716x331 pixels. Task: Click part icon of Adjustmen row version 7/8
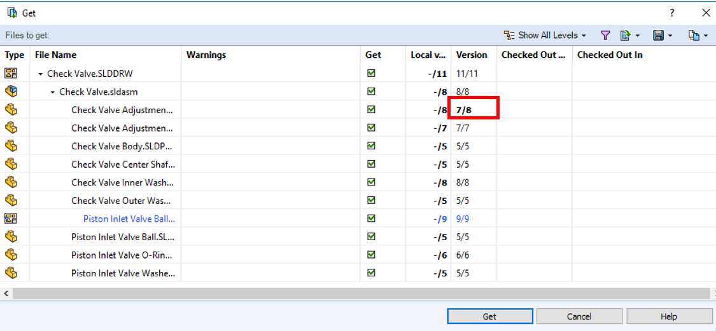(x=11, y=109)
